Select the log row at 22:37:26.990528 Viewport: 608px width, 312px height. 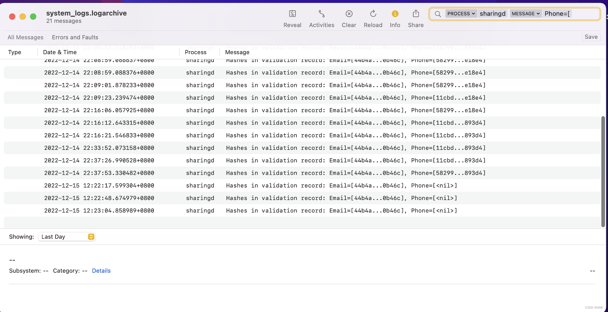(302, 160)
